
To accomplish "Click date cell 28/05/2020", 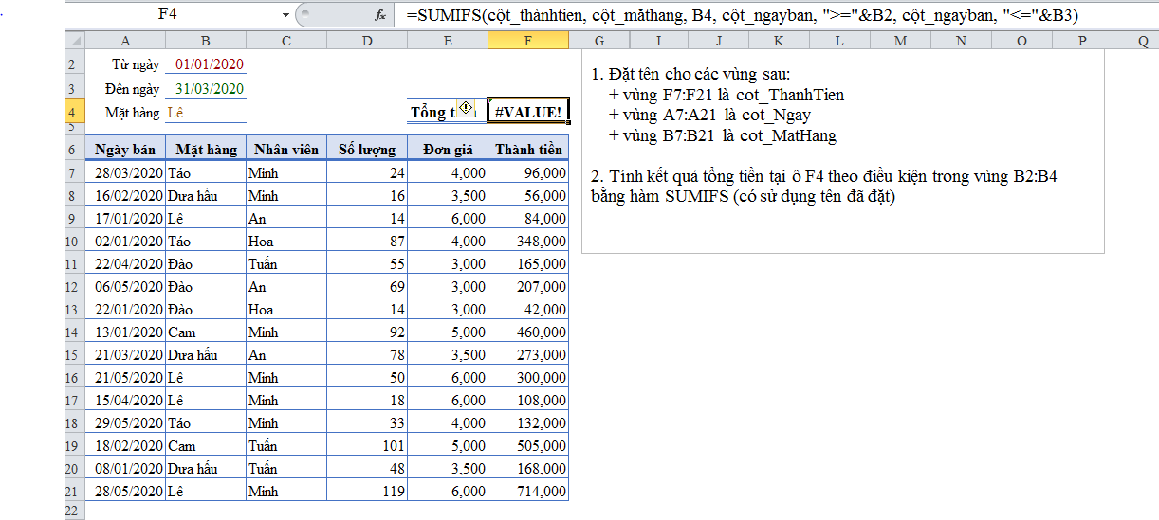I will 125,492.
